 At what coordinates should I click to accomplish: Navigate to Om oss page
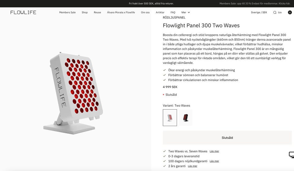pyautogui.click(x=145, y=13)
